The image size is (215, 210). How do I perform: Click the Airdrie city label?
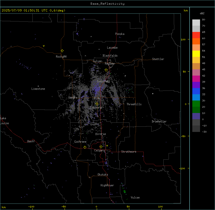101,134
